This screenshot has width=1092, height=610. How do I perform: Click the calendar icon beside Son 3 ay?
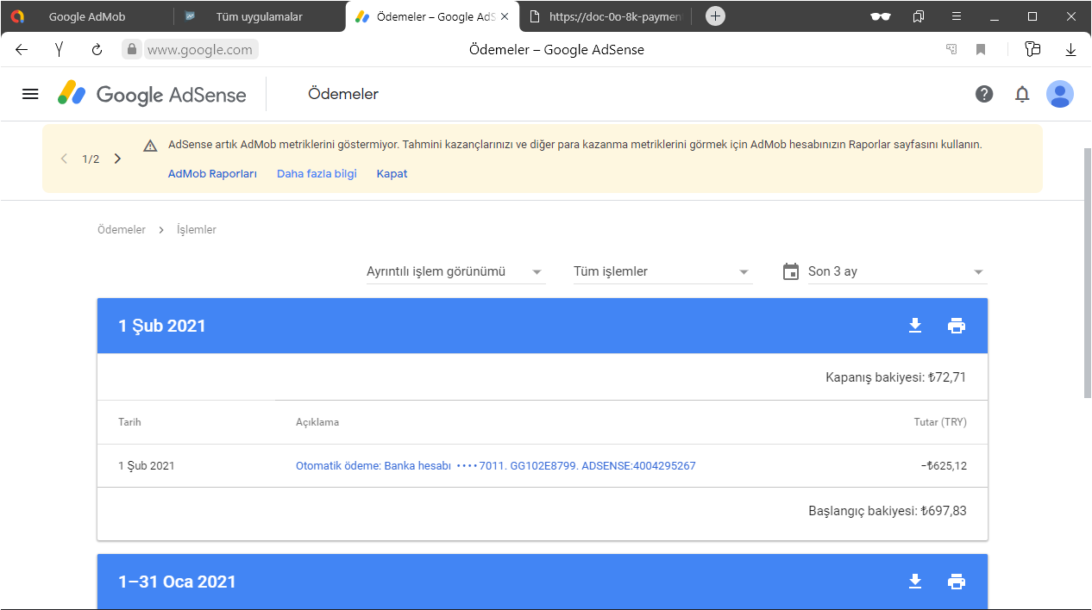coord(791,271)
